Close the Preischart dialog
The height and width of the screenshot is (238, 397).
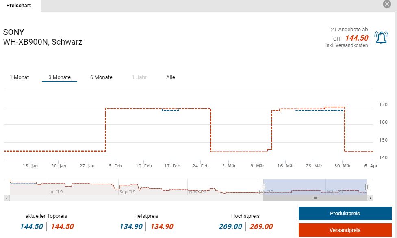coord(387,4)
